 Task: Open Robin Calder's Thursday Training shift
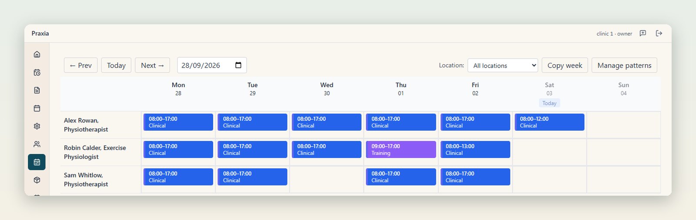pyautogui.click(x=401, y=149)
